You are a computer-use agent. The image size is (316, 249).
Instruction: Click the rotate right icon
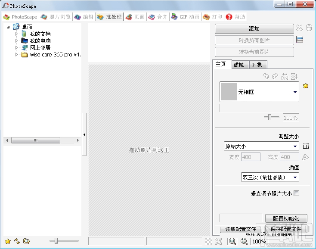[275, 76]
